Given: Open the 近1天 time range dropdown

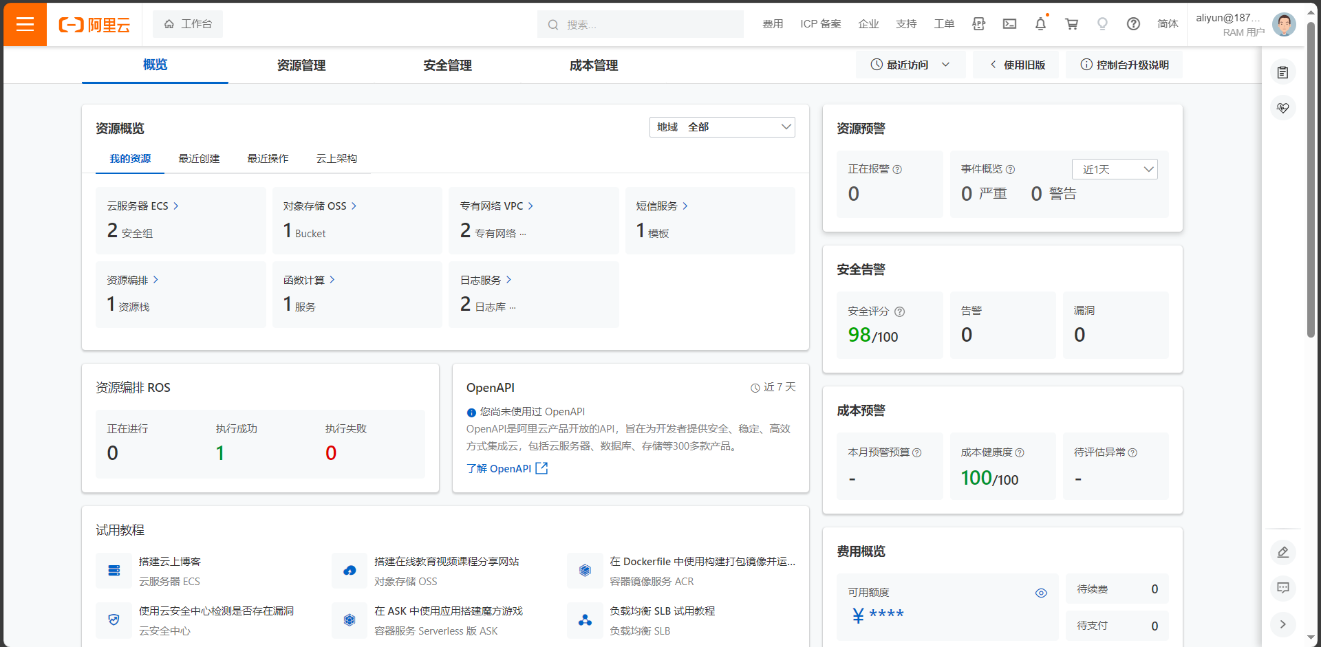Looking at the screenshot, I should [x=1115, y=169].
